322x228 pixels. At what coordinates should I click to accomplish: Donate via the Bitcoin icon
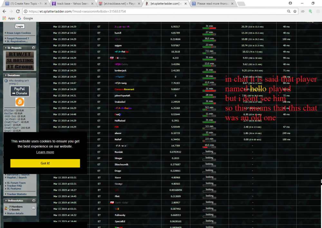coord(20,102)
